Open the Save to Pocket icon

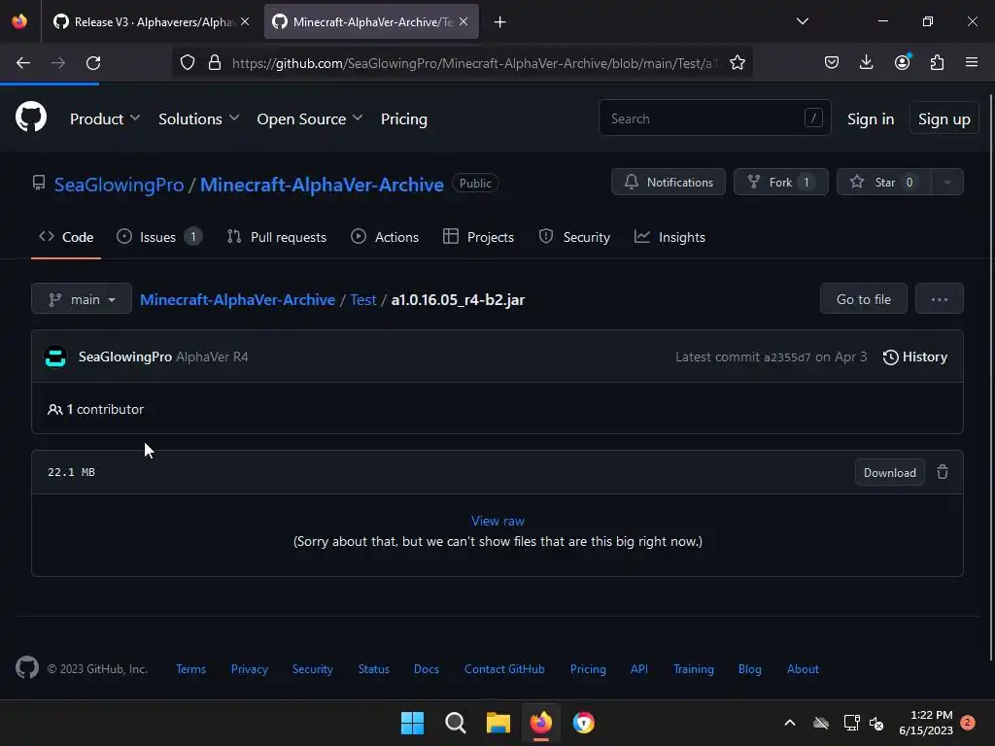coord(832,63)
